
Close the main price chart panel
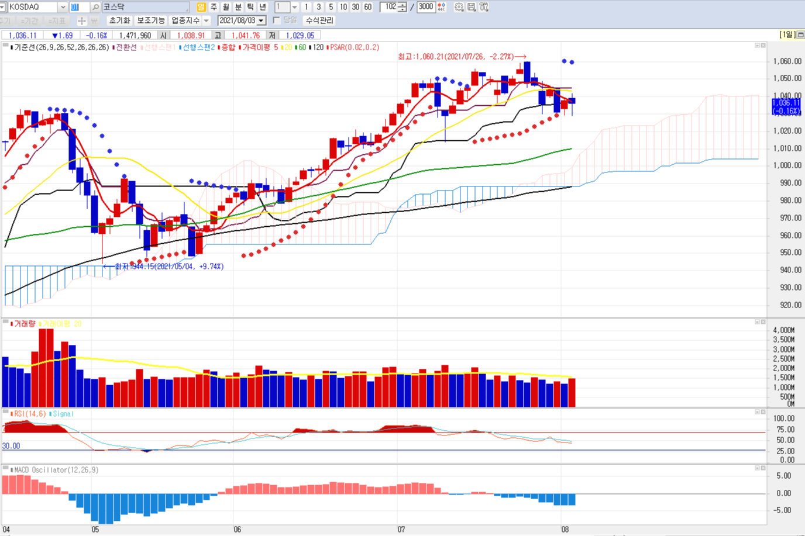pyautogui.click(x=763, y=45)
